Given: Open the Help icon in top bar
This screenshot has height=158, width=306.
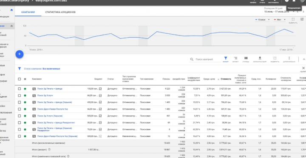Looking at the screenshot, I should pyautogui.click(x=287, y=1).
